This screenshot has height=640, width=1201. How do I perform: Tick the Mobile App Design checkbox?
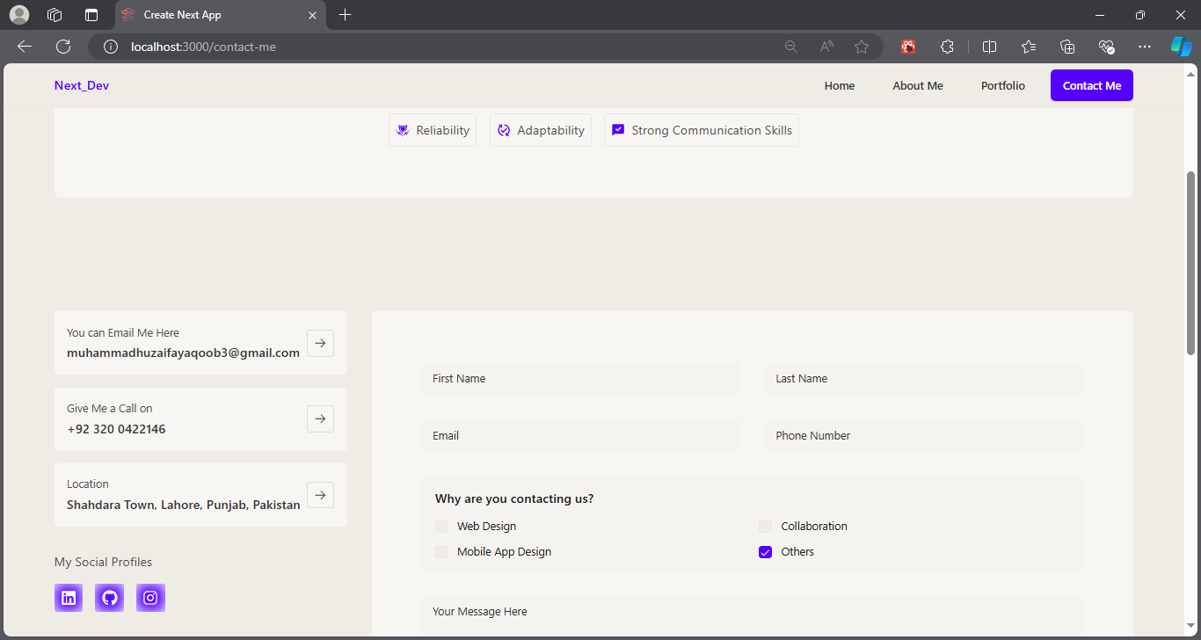[x=441, y=552]
